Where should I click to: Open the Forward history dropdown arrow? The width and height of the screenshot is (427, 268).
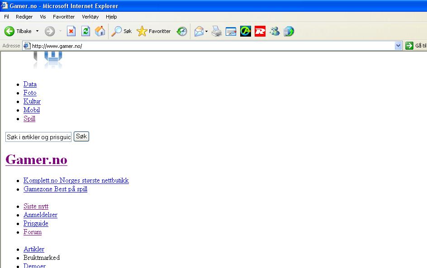pos(60,31)
